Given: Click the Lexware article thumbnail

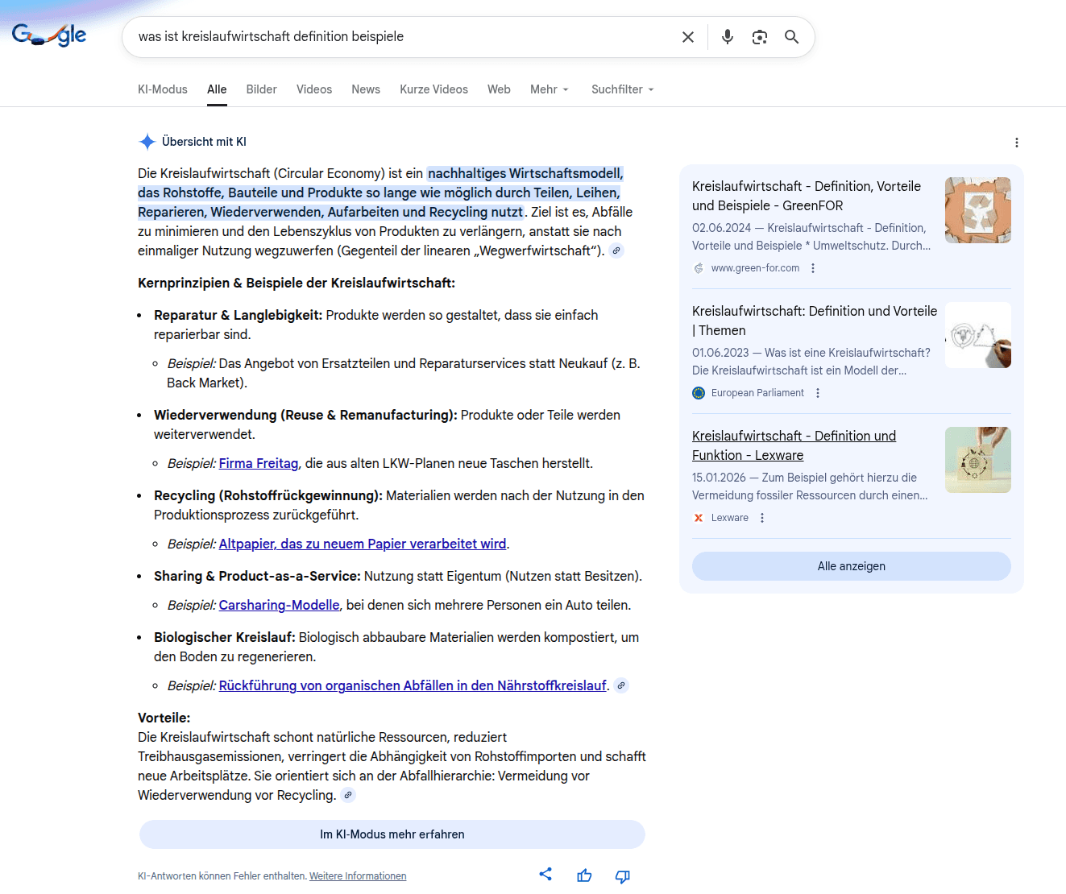Looking at the screenshot, I should 977,460.
